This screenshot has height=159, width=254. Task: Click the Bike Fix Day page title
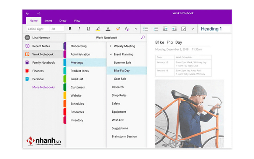point(169,43)
